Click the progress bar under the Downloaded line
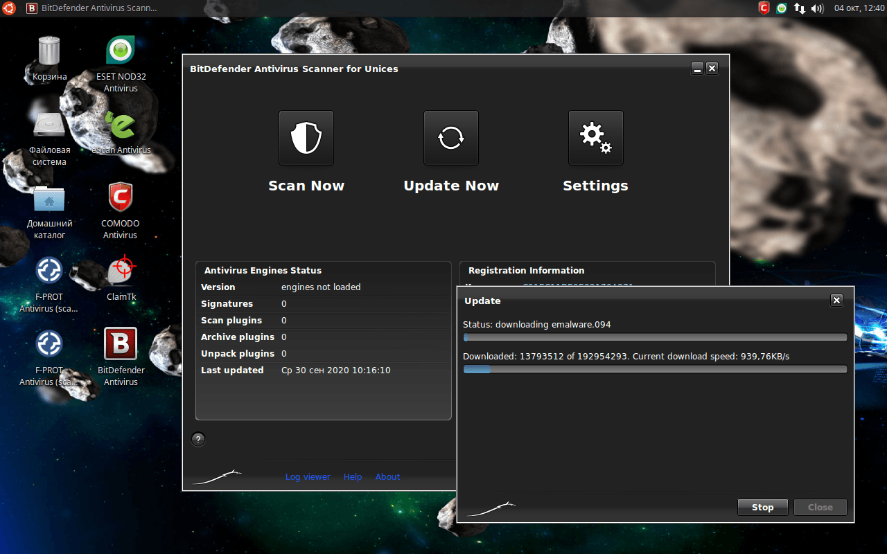The image size is (887, 554). [655, 369]
